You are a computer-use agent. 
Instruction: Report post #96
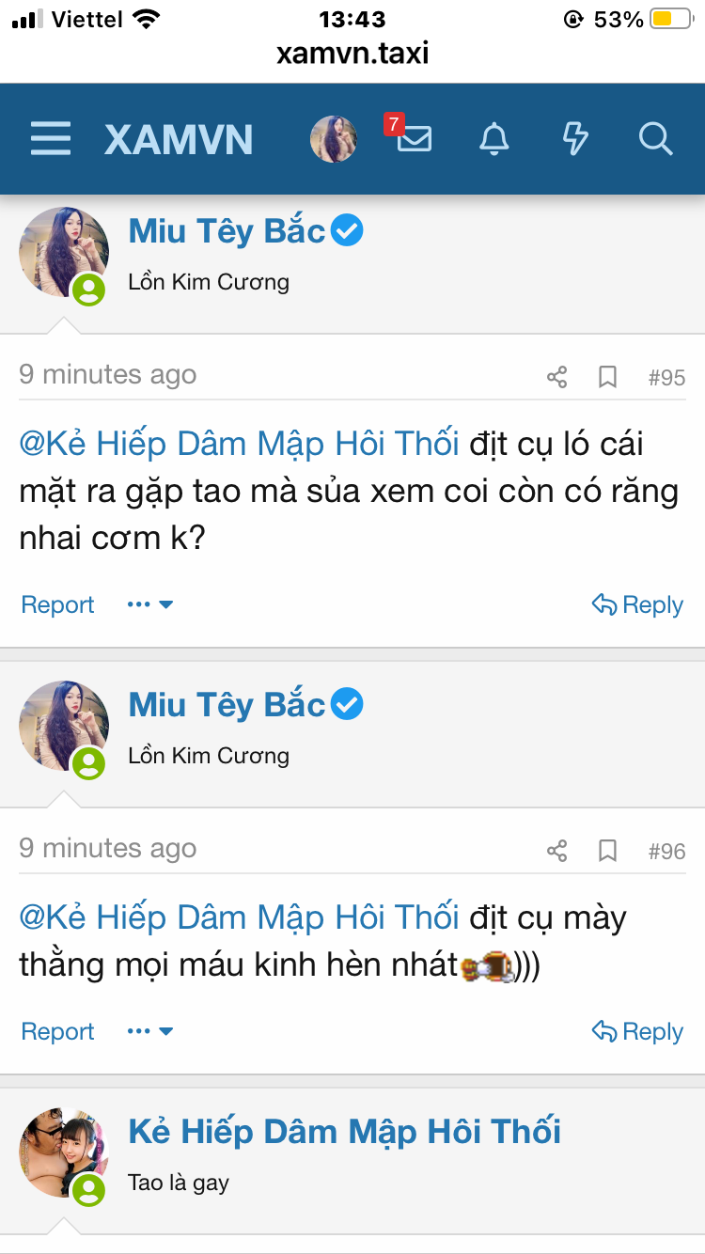click(57, 1031)
